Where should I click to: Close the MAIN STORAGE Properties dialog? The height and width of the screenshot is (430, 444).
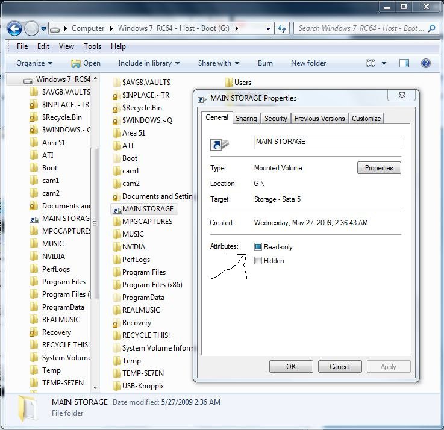(402, 95)
